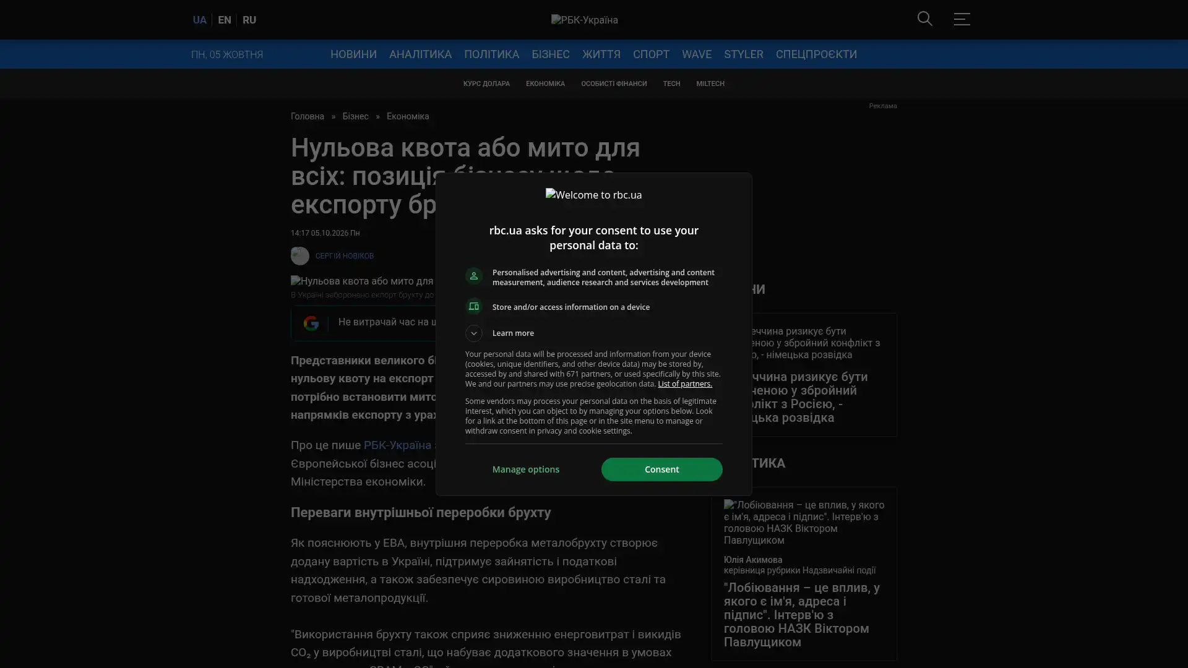1188x668 pixels.
Task: Click the author avatar of Сергій Новіков
Action: point(300,256)
